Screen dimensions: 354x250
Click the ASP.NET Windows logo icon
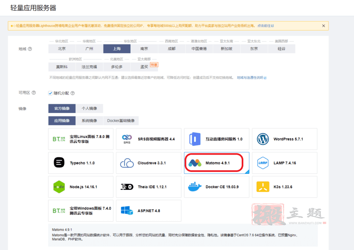127,210
